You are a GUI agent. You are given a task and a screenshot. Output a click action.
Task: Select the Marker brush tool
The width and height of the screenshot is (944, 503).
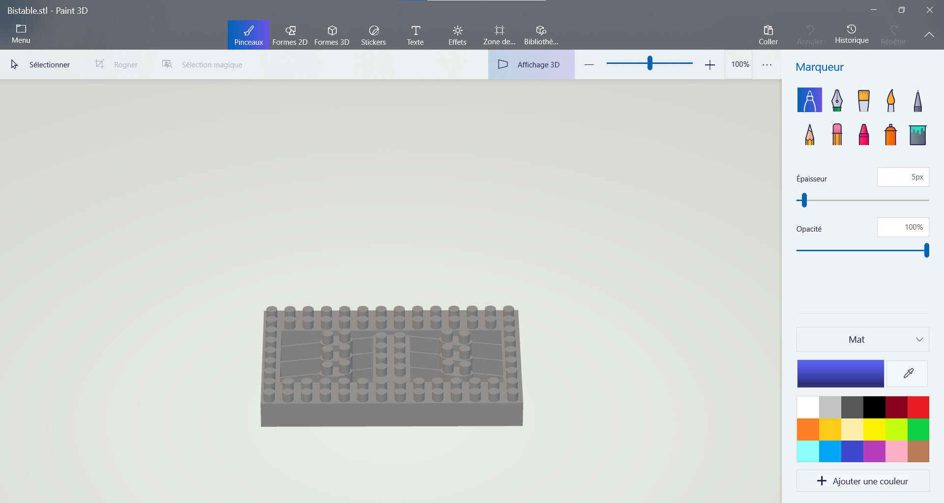pos(809,100)
